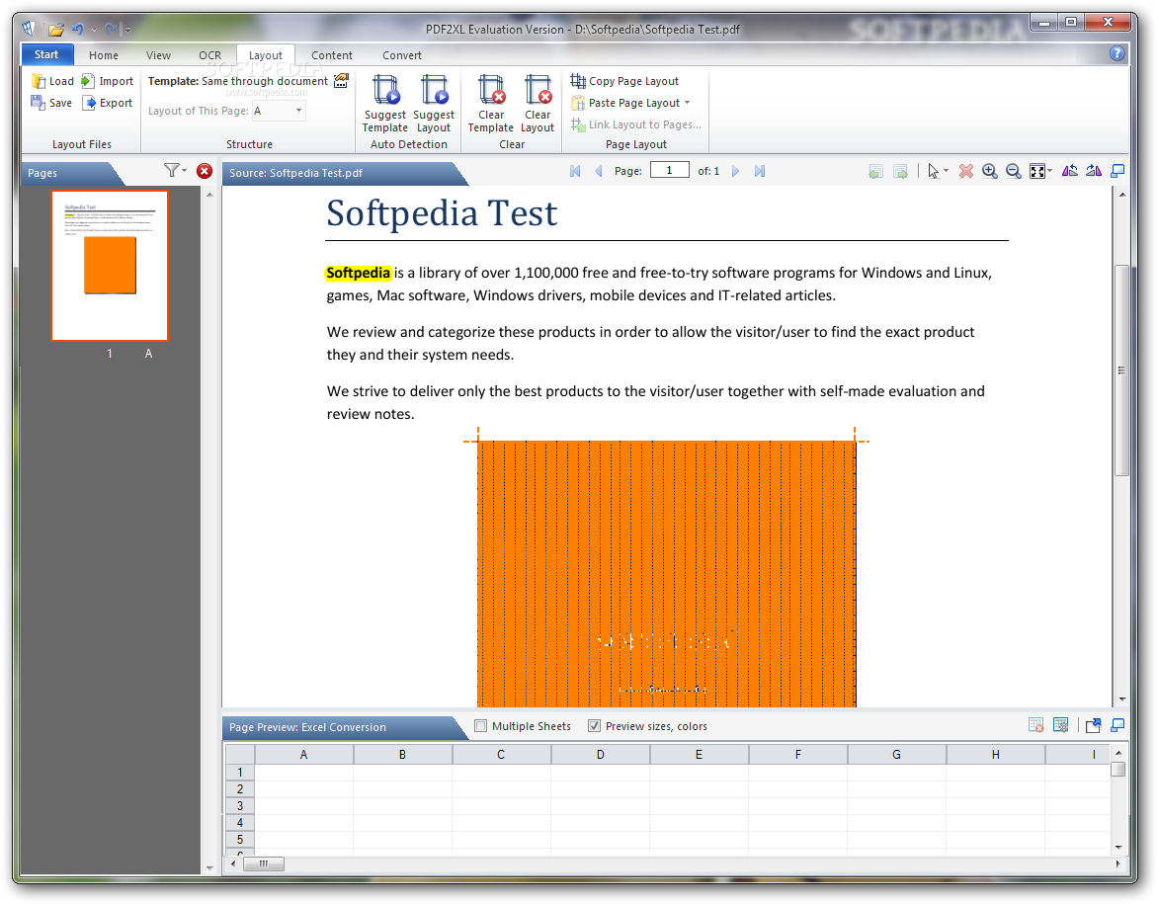The image size is (1158, 904).
Task: Click the page number input field
Action: pyautogui.click(x=669, y=171)
